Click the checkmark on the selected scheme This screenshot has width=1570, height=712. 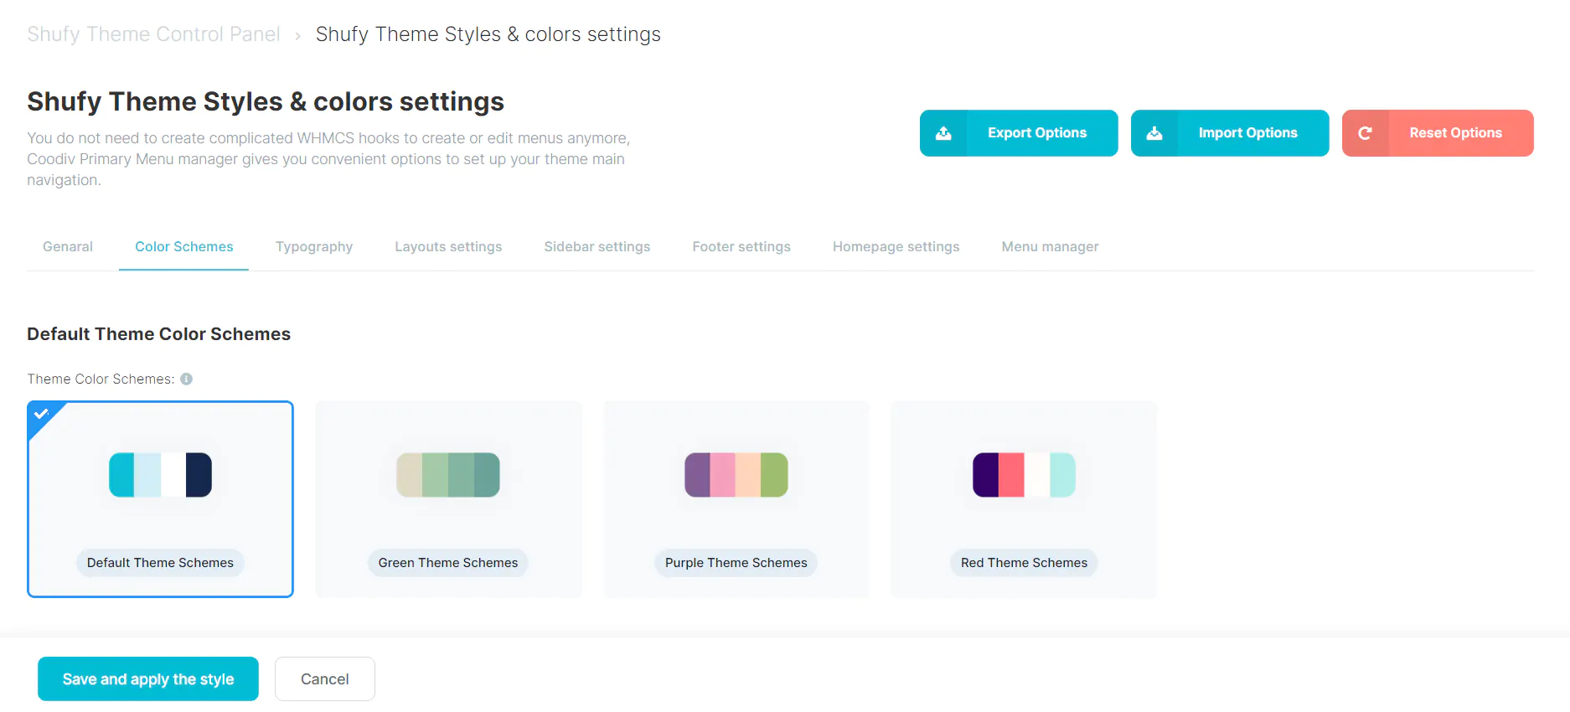pos(41,414)
